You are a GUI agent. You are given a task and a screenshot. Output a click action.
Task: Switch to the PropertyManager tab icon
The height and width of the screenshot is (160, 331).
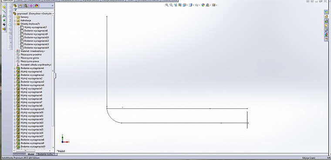[20, 6]
